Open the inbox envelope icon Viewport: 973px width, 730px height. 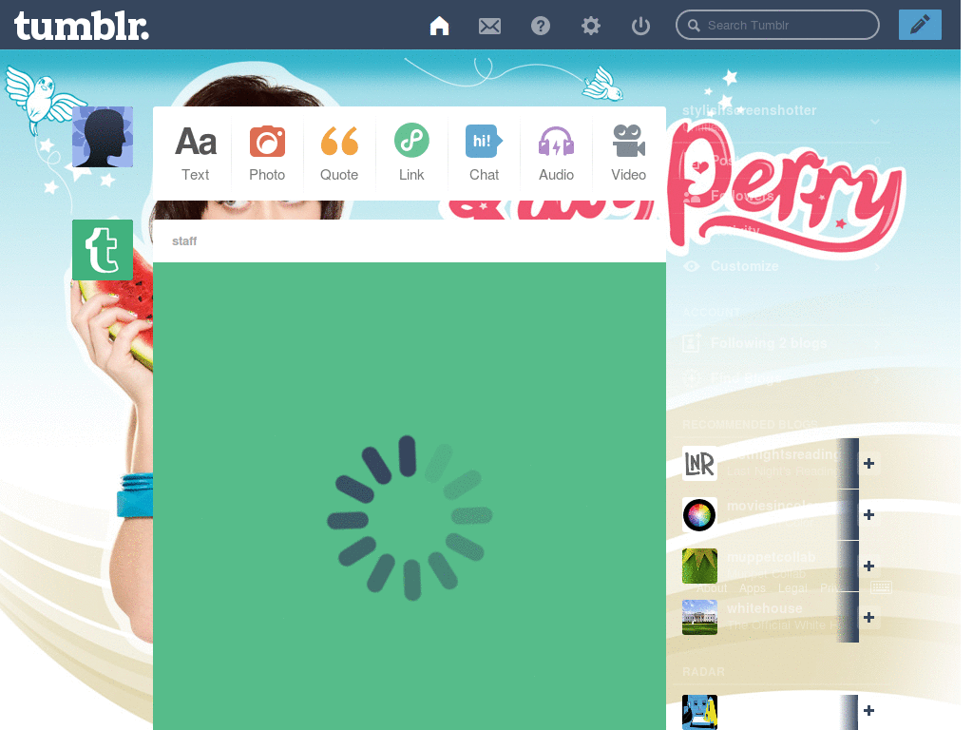click(x=489, y=26)
